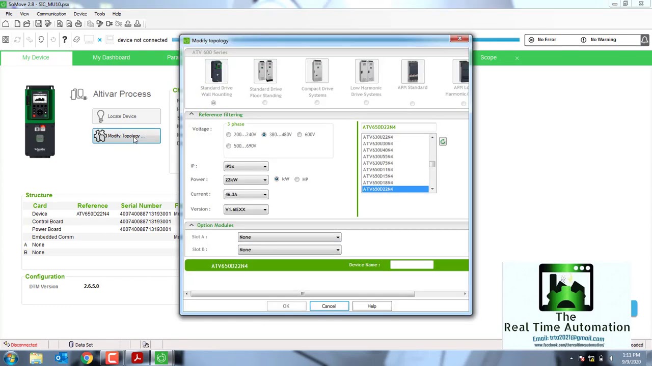Screen dimensions: 652x366
Task: Click the Print toolbar icon
Action: pyautogui.click(x=78, y=24)
